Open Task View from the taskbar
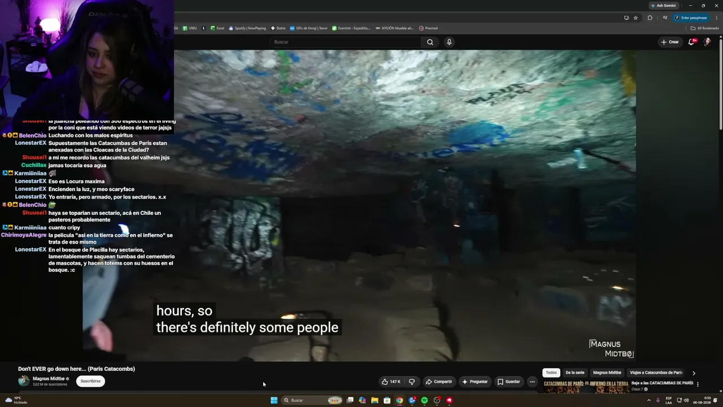The image size is (723, 407). [350, 400]
